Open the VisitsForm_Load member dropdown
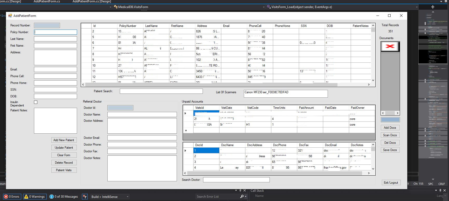Image resolution: width=449 pixels, height=201 pixels. coord(342,7)
